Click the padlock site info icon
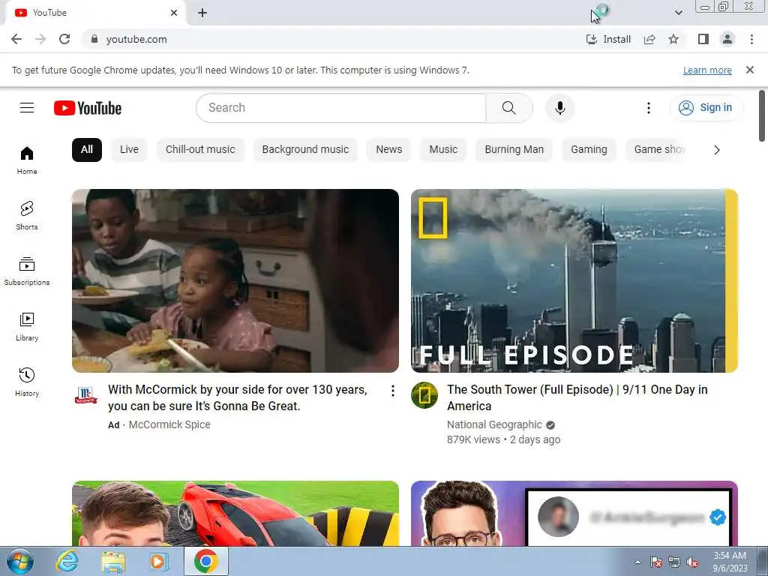The height and width of the screenshot is (576, 768). click(x=94, y=39)
